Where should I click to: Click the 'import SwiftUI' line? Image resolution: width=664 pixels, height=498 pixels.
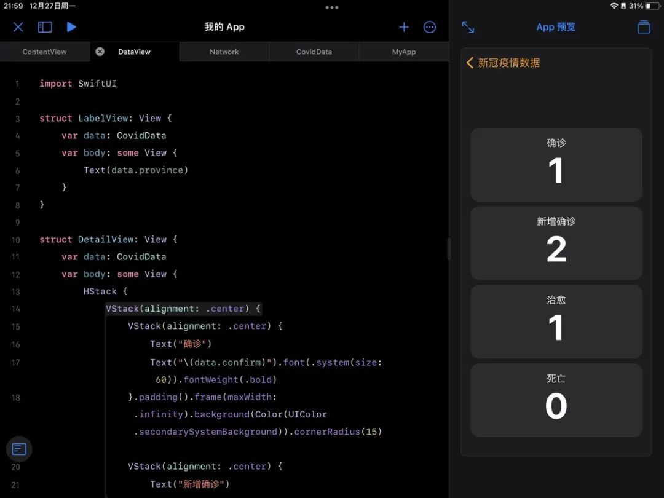tap(78, 84)
